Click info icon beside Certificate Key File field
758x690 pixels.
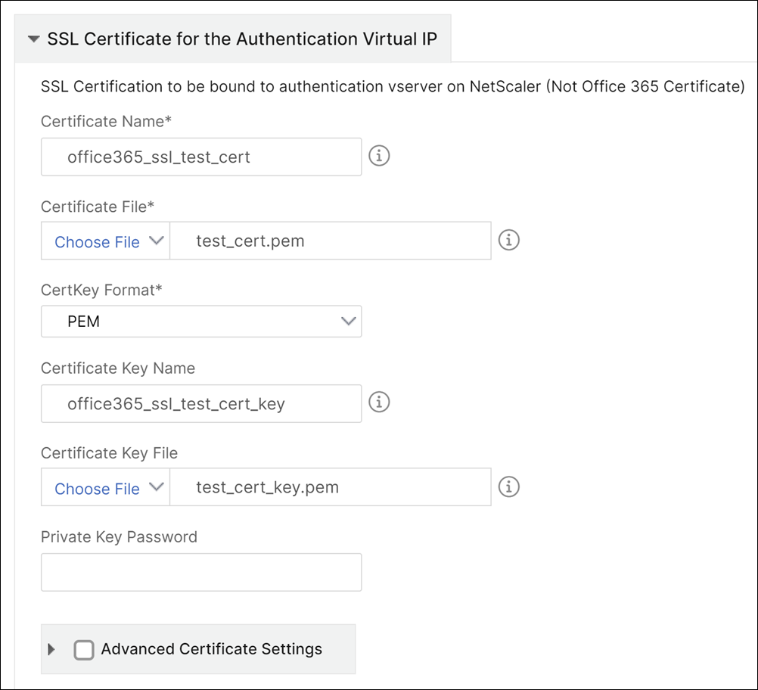pos(508,487)
